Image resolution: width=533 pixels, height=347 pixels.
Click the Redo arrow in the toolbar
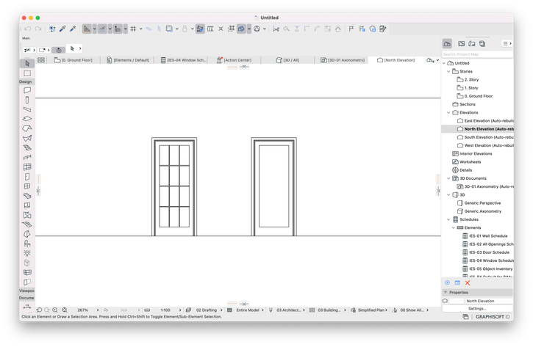(x=38, y=29)
